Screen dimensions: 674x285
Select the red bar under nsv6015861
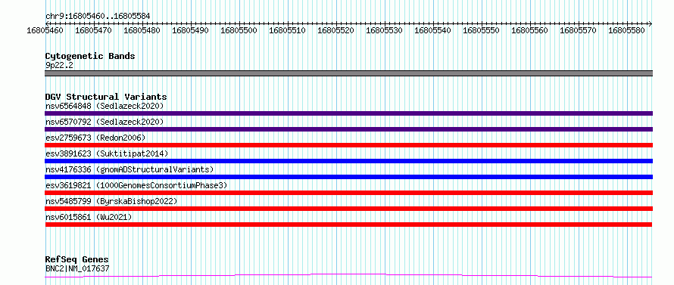[x=348, y=225]
